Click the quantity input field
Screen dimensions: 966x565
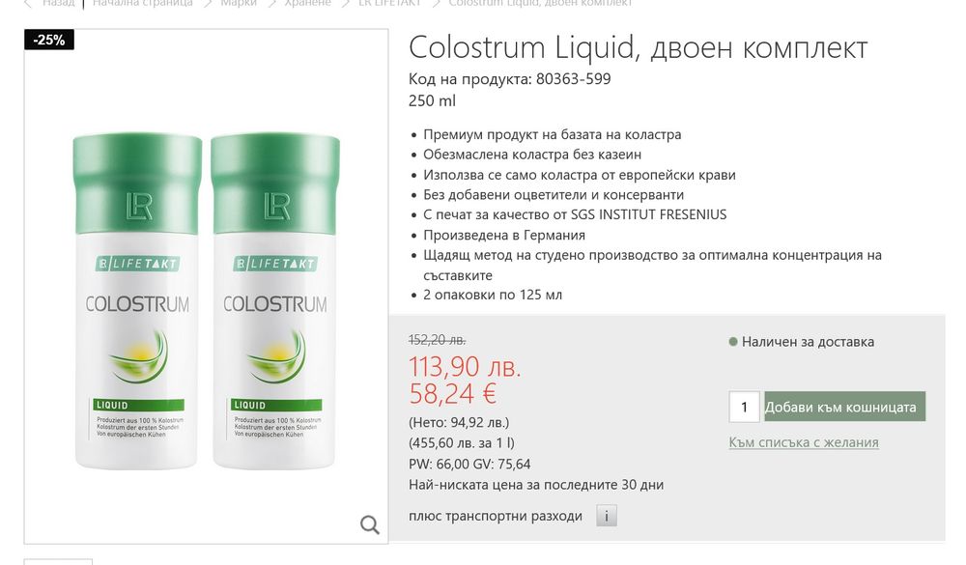[744, 407]
